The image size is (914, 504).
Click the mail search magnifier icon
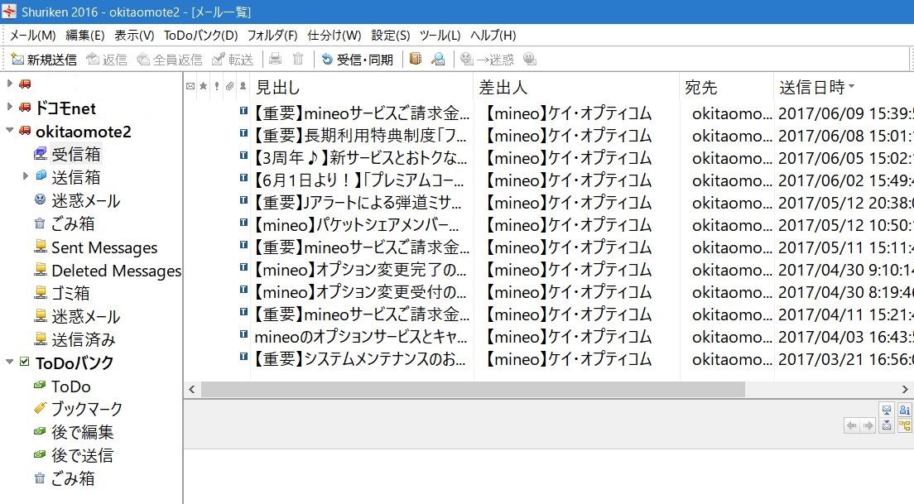point(438,59)
